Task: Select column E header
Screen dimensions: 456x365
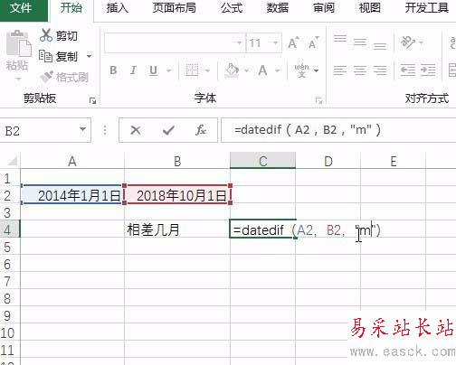Action: coord(394,161)
